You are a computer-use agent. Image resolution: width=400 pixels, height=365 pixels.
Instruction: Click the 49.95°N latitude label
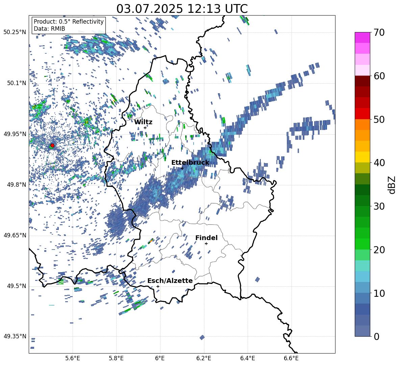coord(15,134)
